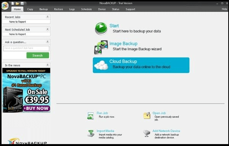Viewport: 229px width, 146px height.
Task: Click the NovaBACKUP application logo button
Action: pos(5,6)
